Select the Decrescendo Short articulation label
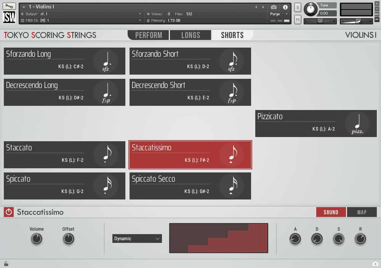The image size is (381, 268). pyautogui.click(x=158, y=85)
